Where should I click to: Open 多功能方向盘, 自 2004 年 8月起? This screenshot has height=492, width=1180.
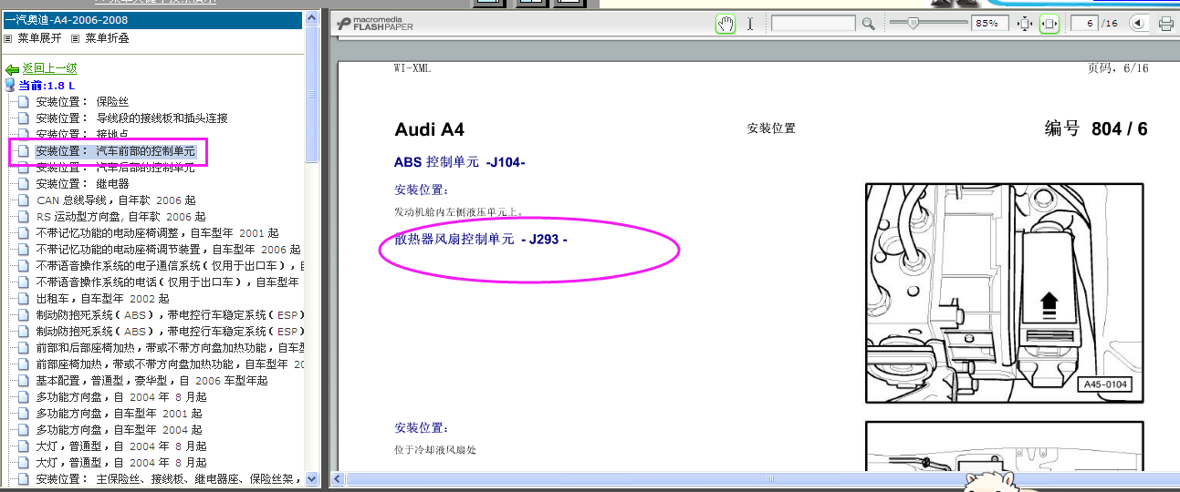(x=121, y=396)
